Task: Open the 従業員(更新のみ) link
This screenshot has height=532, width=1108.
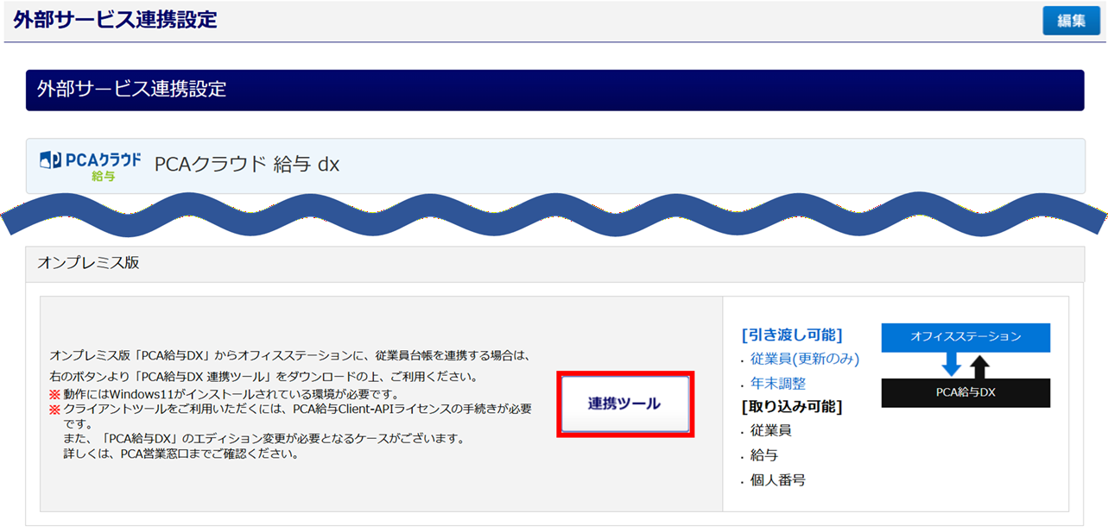Action: pyautogui.click(x=805, y=359)
